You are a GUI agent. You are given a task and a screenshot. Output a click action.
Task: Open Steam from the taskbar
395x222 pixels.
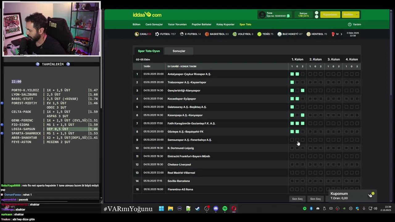point(197,209)
